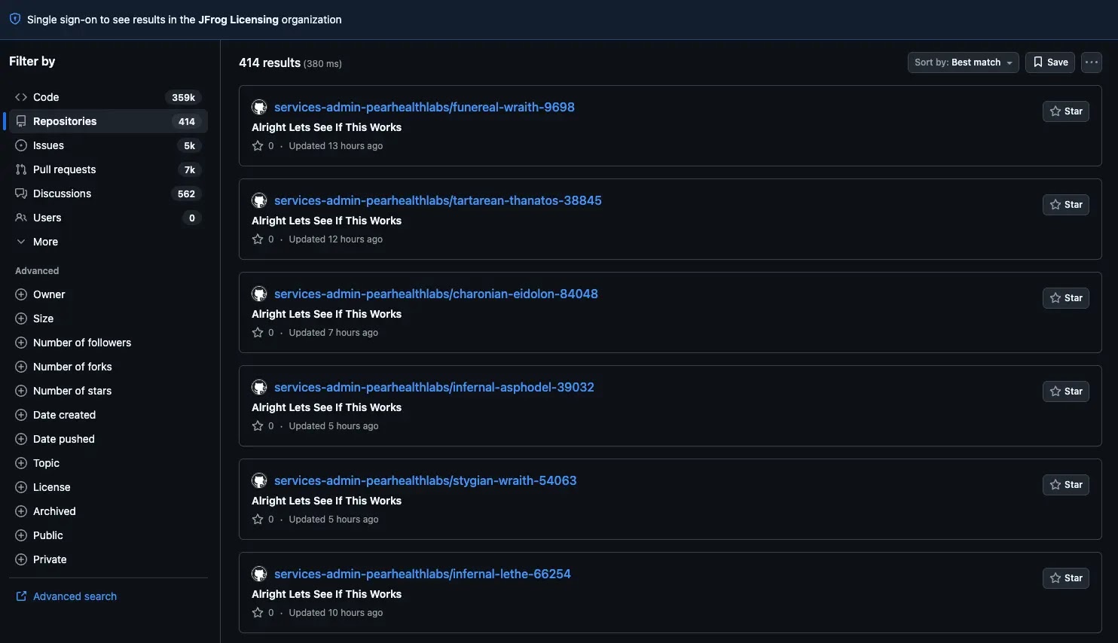Image resolution: width=1118 pixels, height=643 pixels.
Task: Select the Repositories filter
Action: [x=108, y=121]
